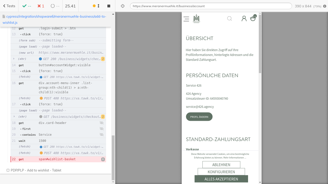Click the Meraner Mühle logo

197,18
